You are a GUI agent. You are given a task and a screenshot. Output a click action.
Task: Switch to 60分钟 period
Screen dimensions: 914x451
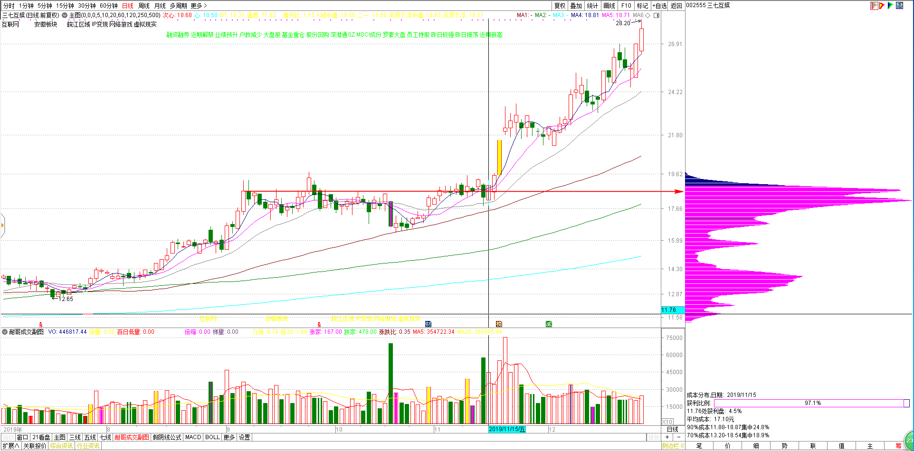pos(109,6)
